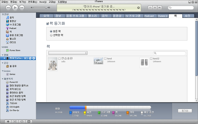
Task: Open 라디오 in sidebar
Action: pyautogui.click(x=11, y=42)
